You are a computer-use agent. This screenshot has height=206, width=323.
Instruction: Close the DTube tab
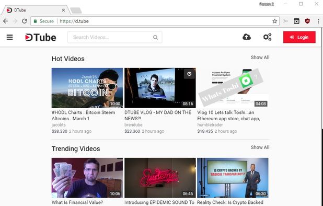[63, 10]
